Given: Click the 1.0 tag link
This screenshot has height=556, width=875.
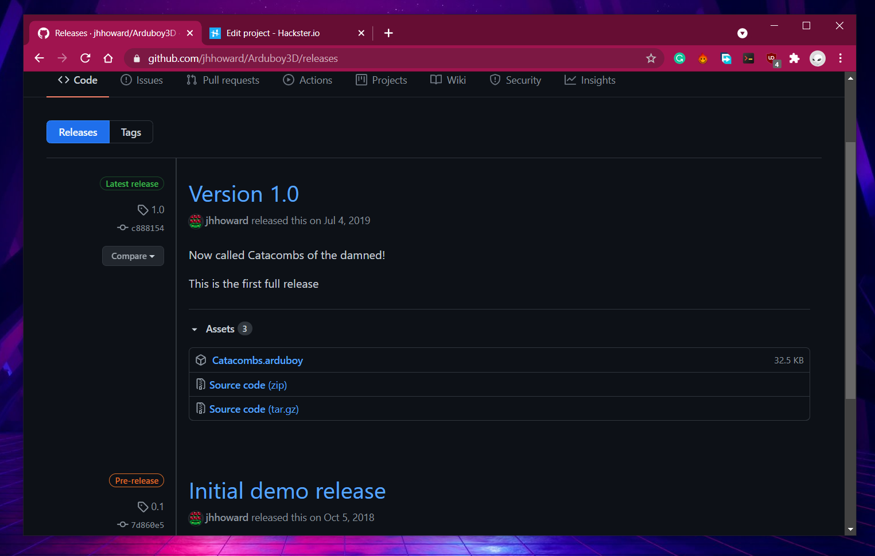Looking at the screenshot, I should (151, 210).
